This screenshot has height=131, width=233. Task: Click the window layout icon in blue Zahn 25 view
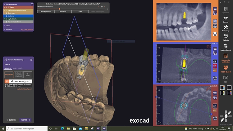pyautogui.click(x=215, y=53)
